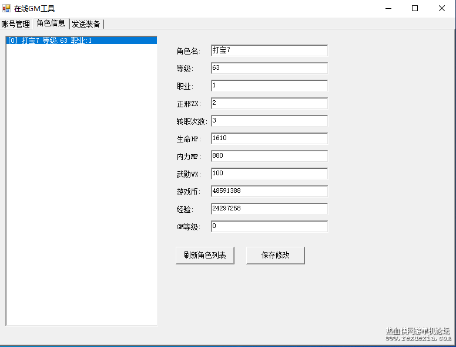Click the 游戏币: label

pos(189,192)
